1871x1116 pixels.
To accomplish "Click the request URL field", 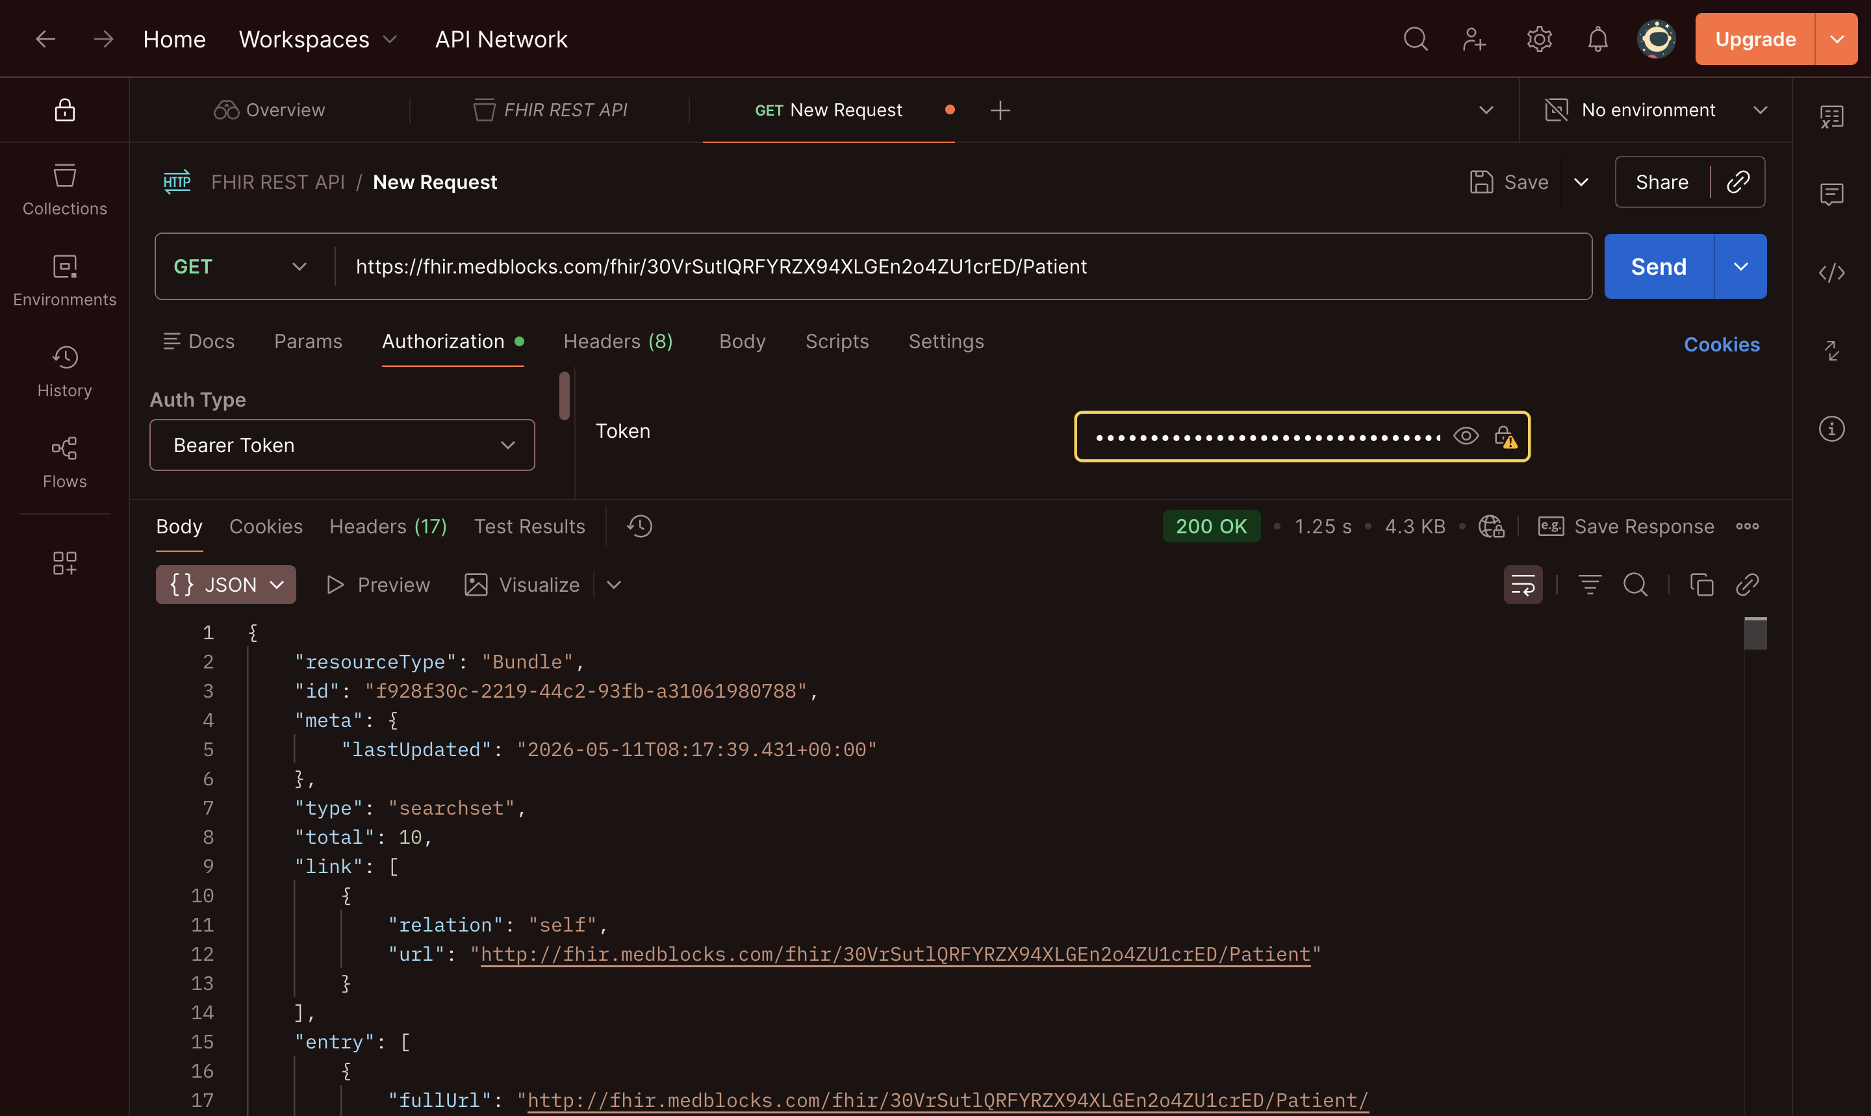I will [963, 266].
